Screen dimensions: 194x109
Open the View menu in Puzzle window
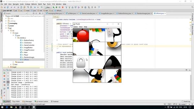(81, 27)
